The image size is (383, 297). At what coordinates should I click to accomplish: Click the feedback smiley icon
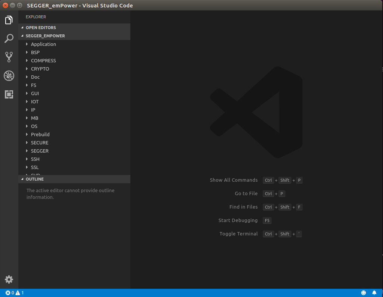pos(364,293)
